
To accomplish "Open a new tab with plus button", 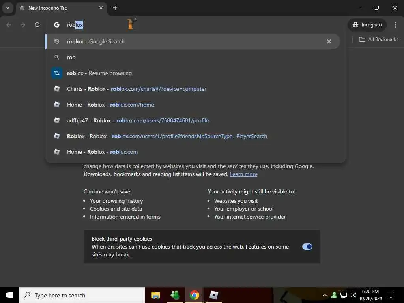I will [115, 8].
